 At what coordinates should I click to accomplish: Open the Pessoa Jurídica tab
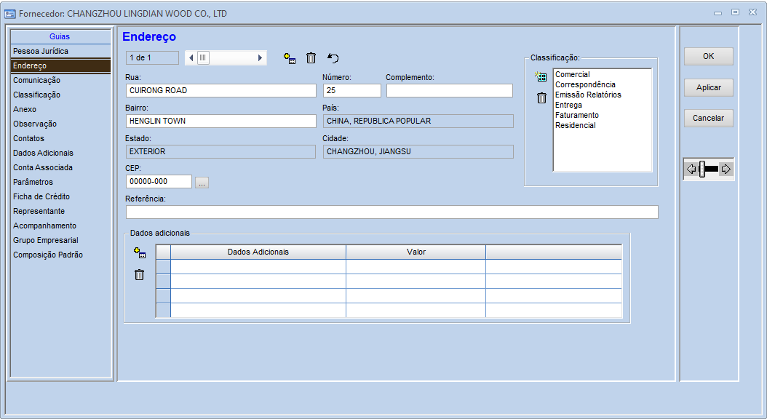41,51
